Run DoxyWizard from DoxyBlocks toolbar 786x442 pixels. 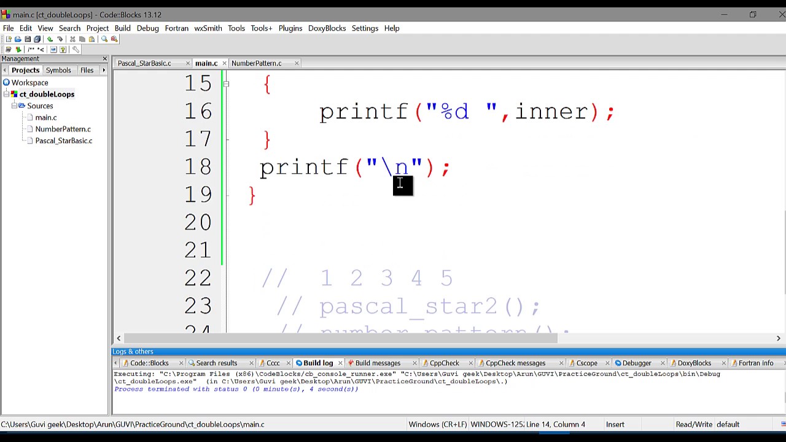click(9, 49)
